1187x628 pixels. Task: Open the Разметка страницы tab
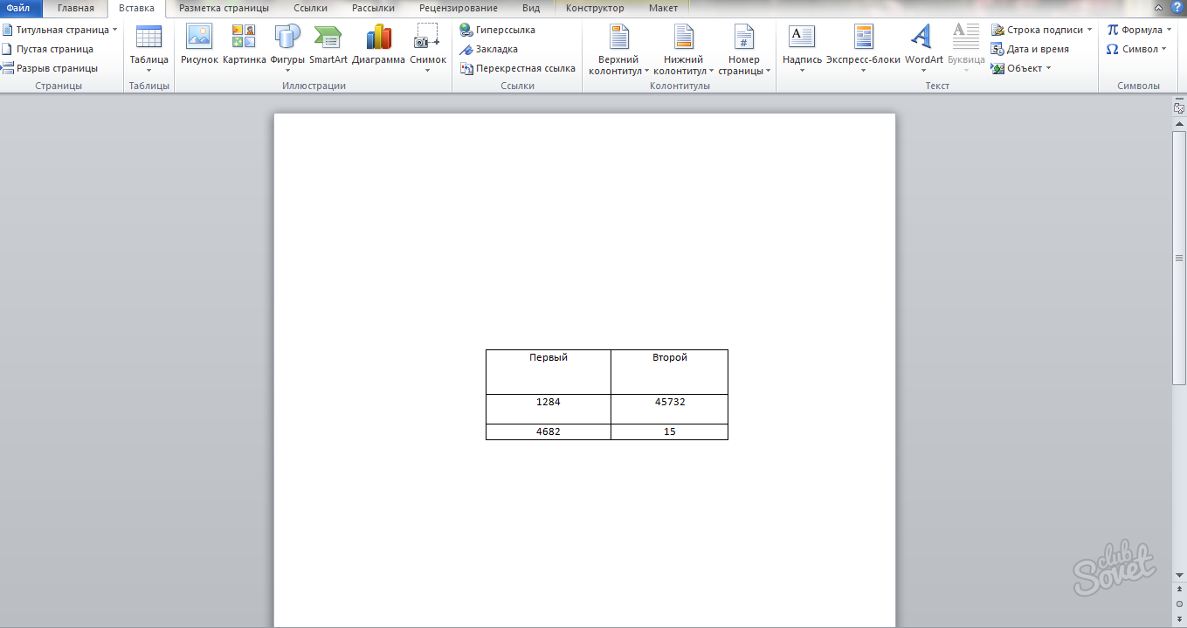coord(224,8)
